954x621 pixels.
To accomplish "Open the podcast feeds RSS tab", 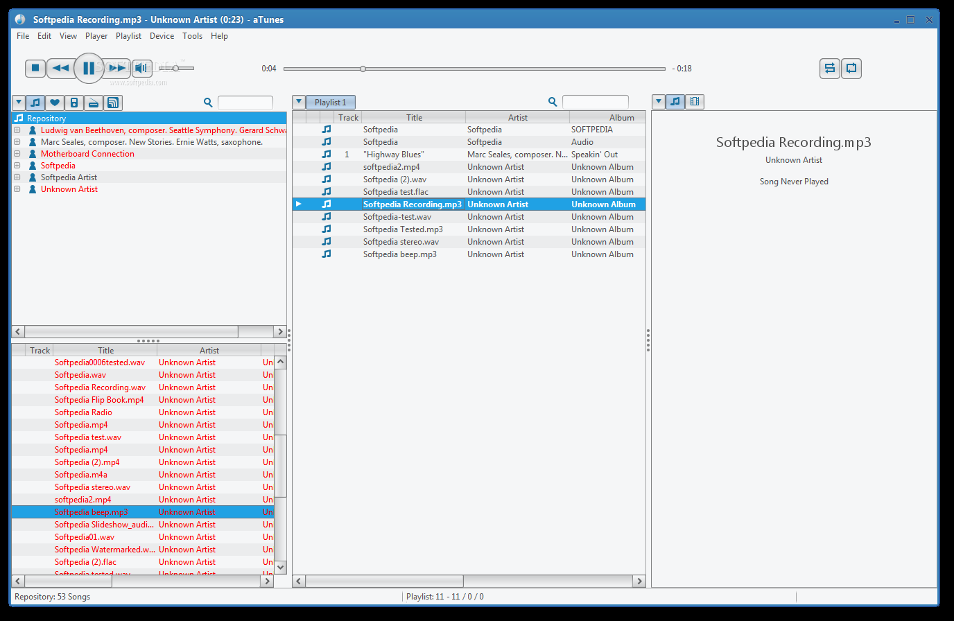I will coord(113,103).
